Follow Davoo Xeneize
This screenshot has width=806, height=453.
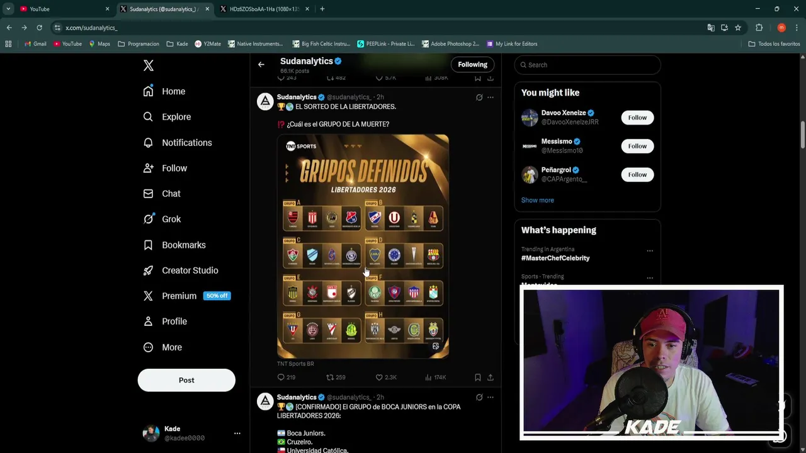pos(637,118)
